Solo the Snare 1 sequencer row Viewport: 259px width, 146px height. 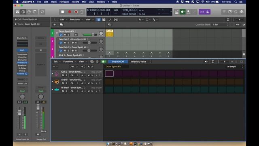coord(66,83)
